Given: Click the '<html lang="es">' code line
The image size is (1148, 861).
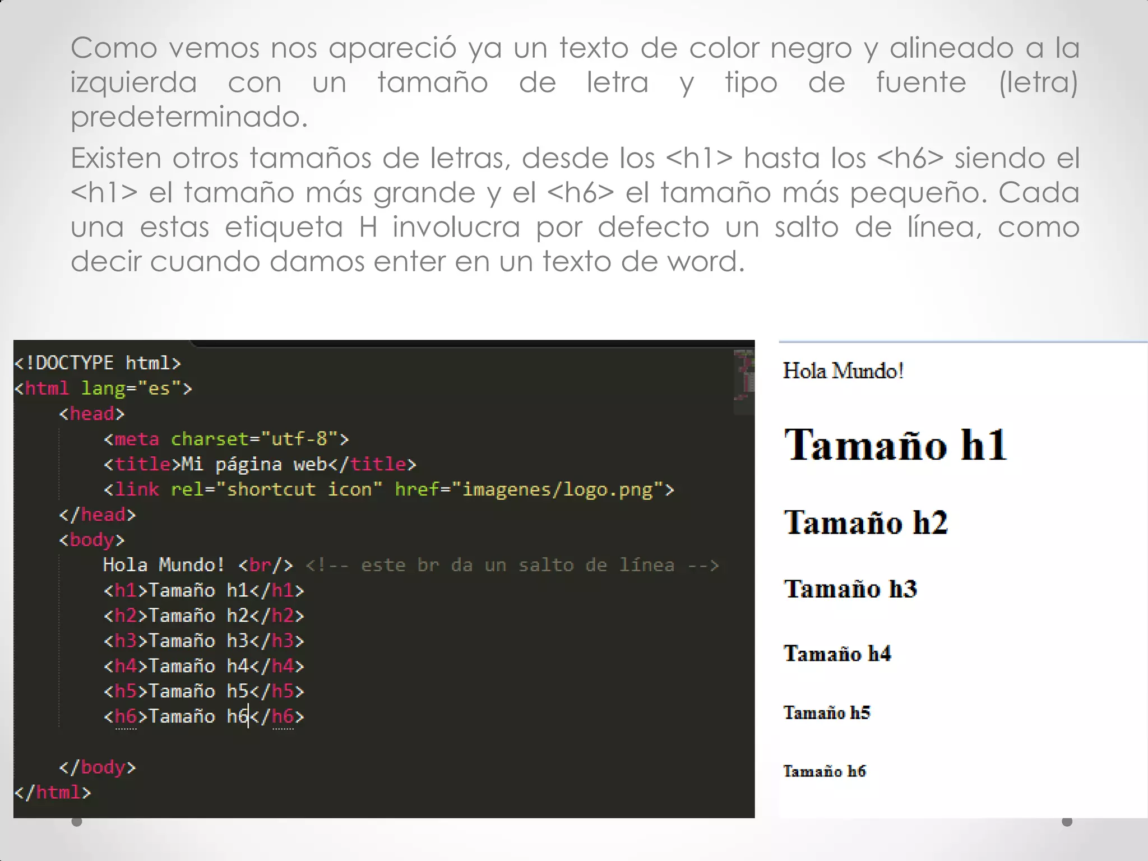Looking at the screenshot, I should coord(103,388).
